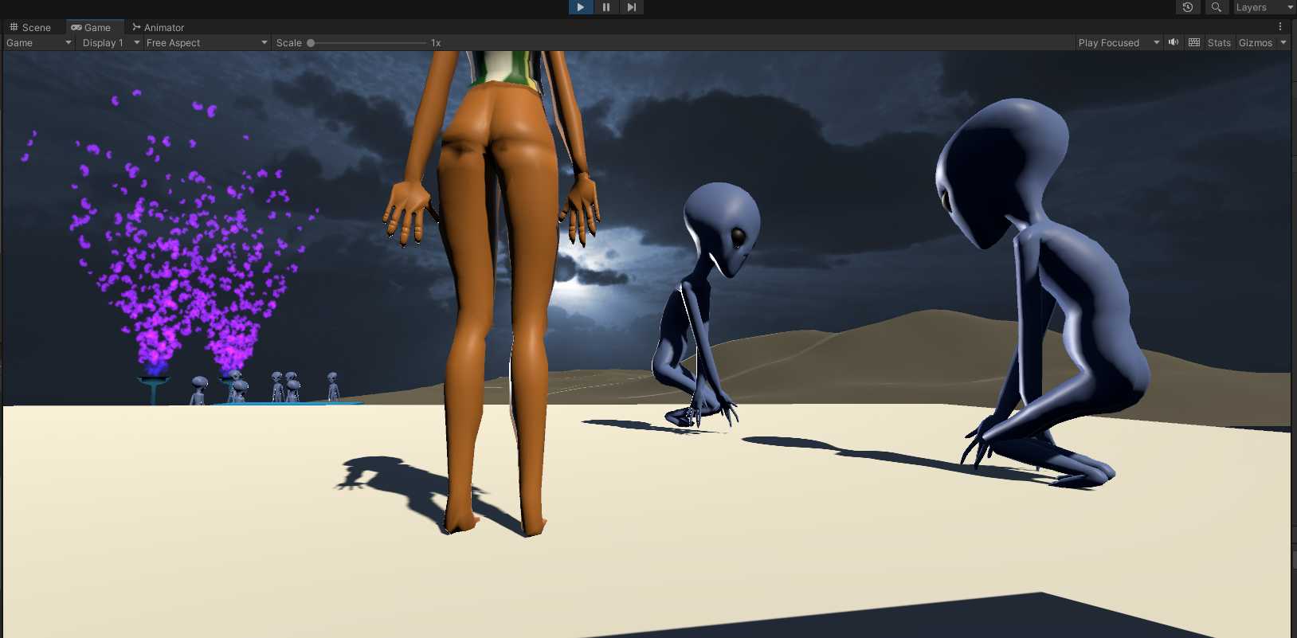Open the Free Aspect dropdown

(206, 43)
